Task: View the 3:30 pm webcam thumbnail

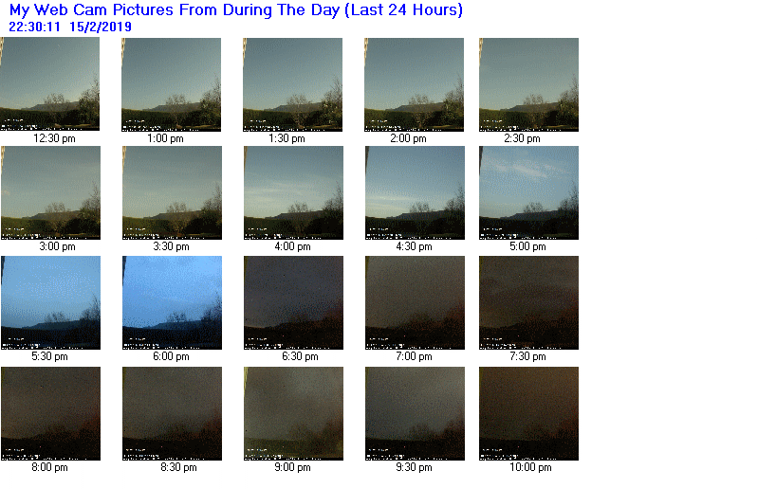Action: coord(172,192)
